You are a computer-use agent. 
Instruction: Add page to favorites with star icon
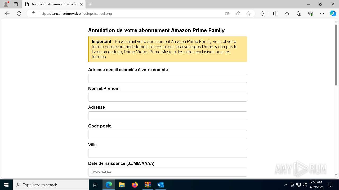(x=248, y=13)
